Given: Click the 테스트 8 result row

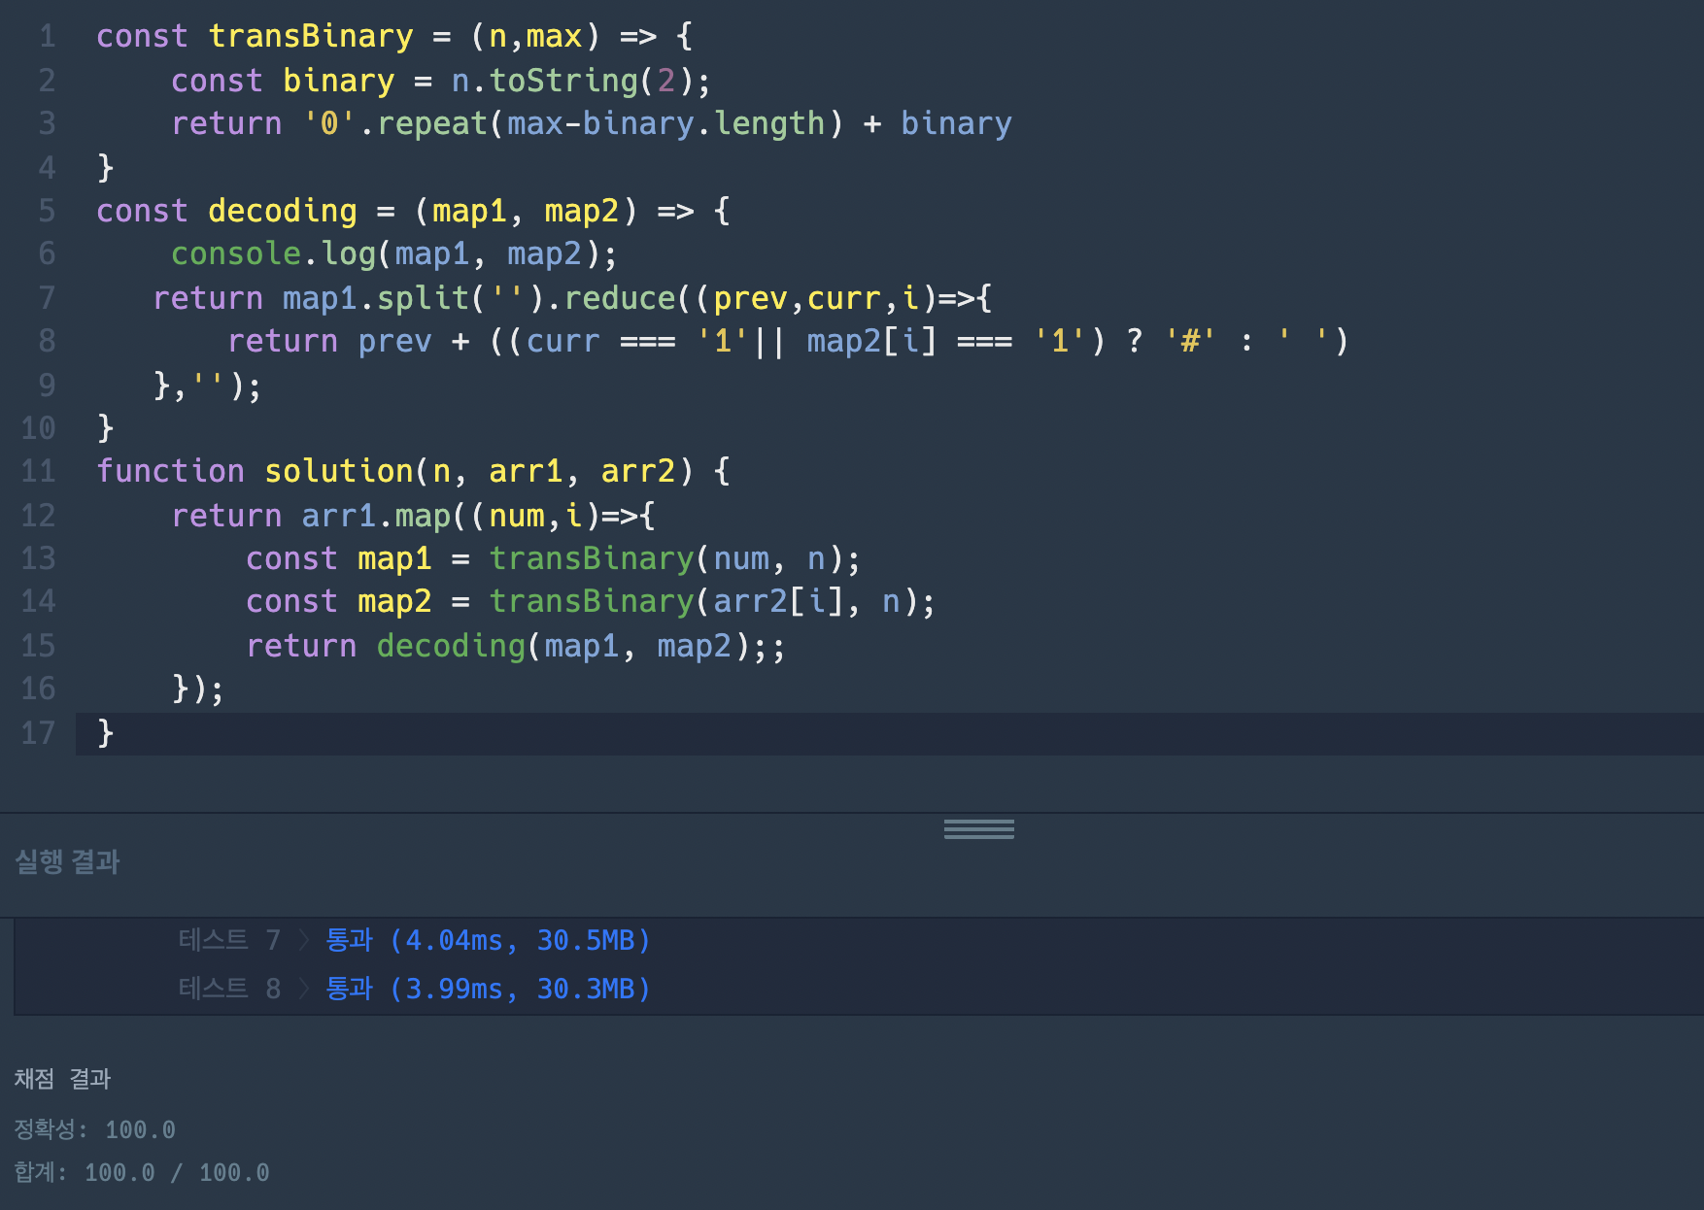Looking at the screenshot, I should point(414,989).
